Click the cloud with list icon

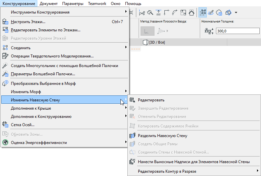click(x=219, y=13)
